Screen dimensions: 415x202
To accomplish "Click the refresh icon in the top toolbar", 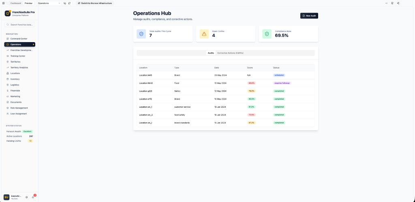I will click(69, 3).
